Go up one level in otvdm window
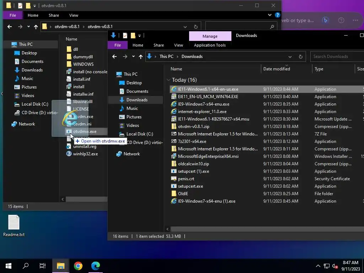 [36, 27]
